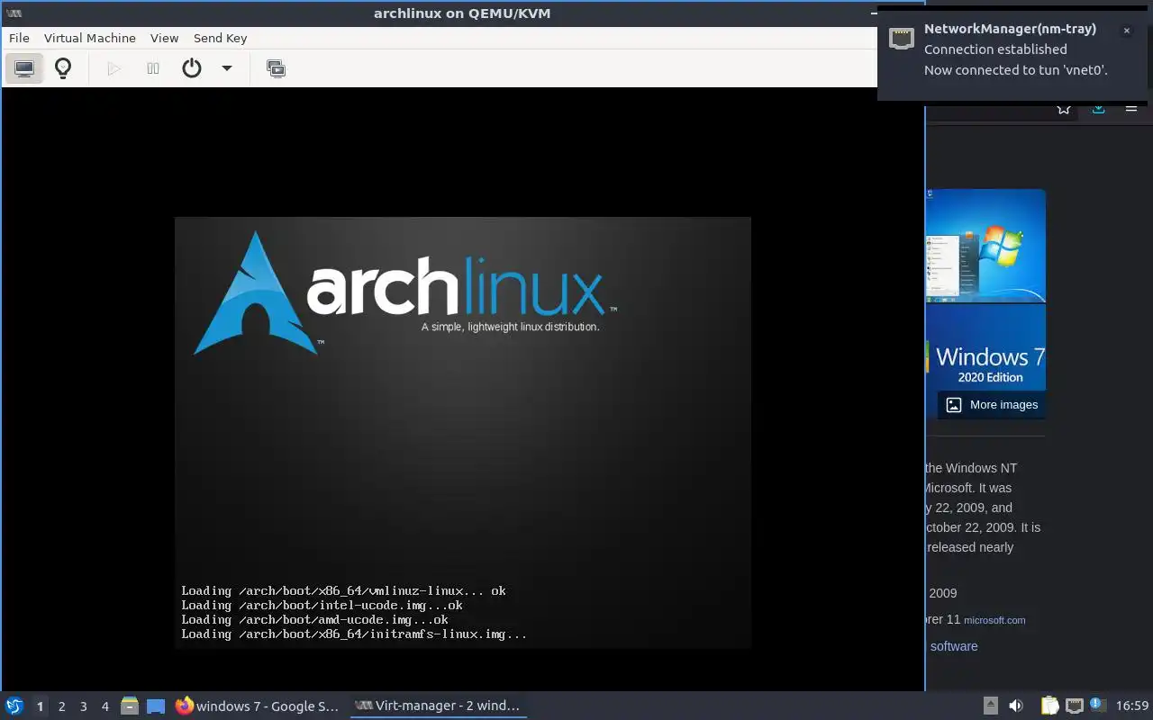Click the show desktop icon in panel
This screenshot has width=1153, height=720.
[156, 706]
